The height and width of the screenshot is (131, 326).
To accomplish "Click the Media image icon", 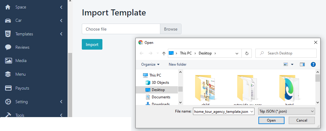I will (x=8, y=61).
